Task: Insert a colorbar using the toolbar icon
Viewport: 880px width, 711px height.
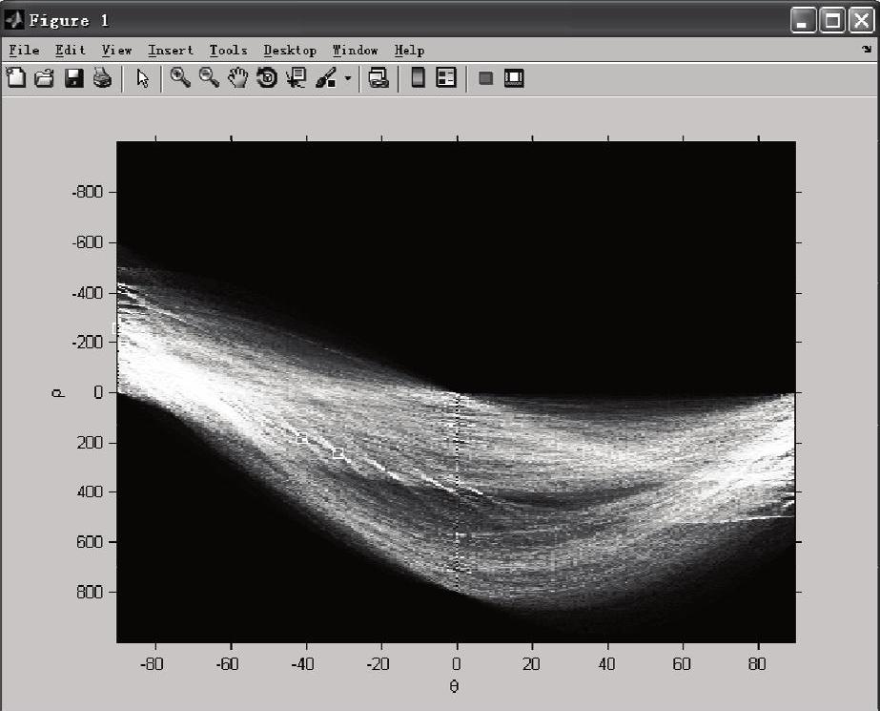Action: pos(418,77)
